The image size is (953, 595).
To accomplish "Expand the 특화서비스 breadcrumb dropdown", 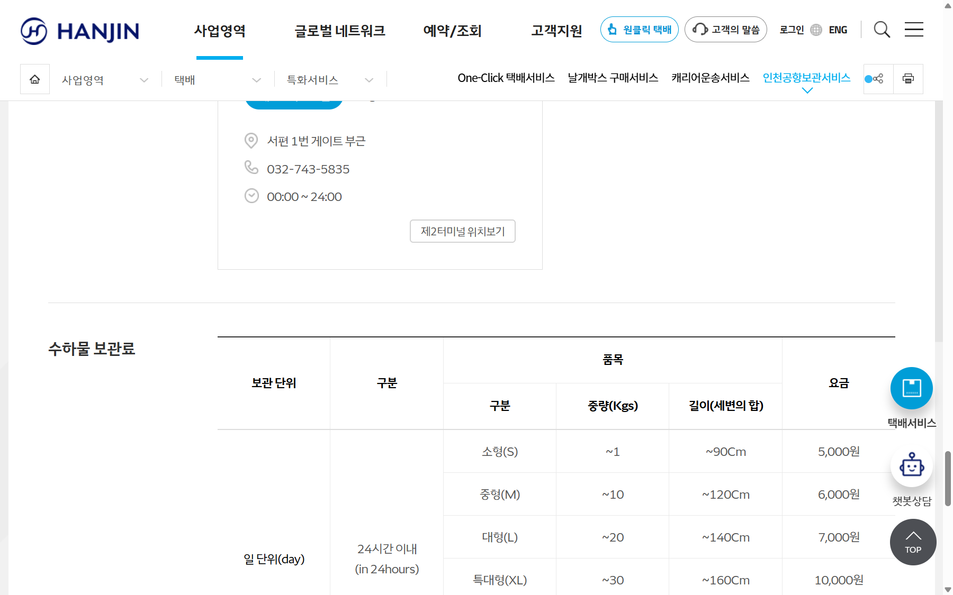I will click(330, 80).
